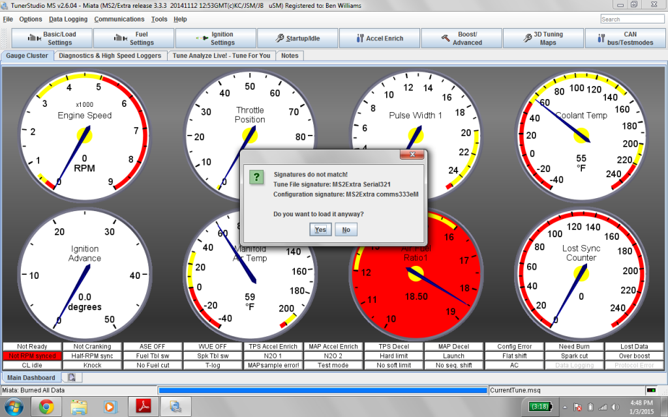Click the Boost/Advanced hammer button
The image size is (668, 417).
pos(461,38)
